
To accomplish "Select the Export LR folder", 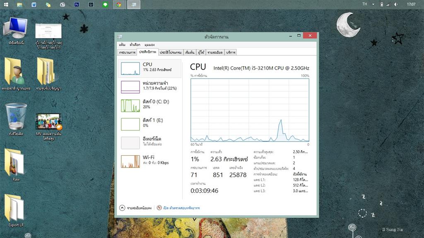I will [x=15, y=210].
